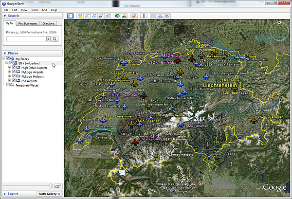Switch to the Directions tab

[x=49, y=23]
